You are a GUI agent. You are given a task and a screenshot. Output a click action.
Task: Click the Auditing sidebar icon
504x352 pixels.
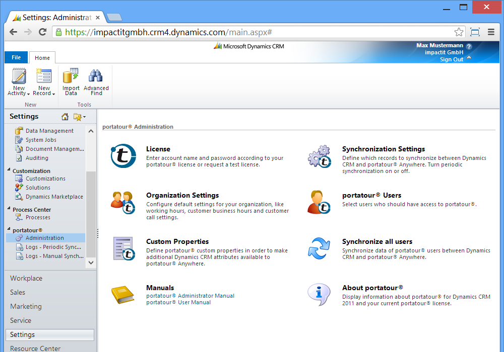click(x=19, y=158)
